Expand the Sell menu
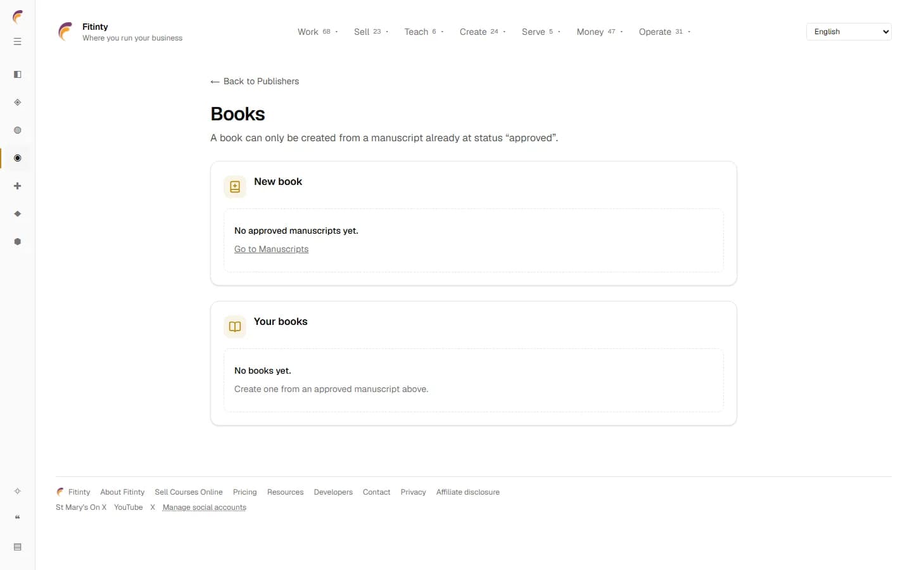The height and width of the screenshot is (570, 912). point(371,32)
